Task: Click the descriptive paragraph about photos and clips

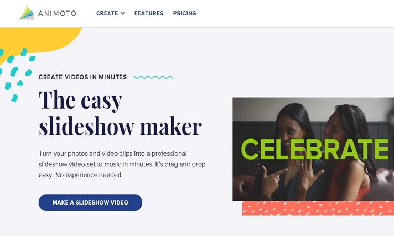Action: (x=122, y=164)
